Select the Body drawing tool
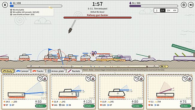 pyautogui.click(x=8, y=71)
